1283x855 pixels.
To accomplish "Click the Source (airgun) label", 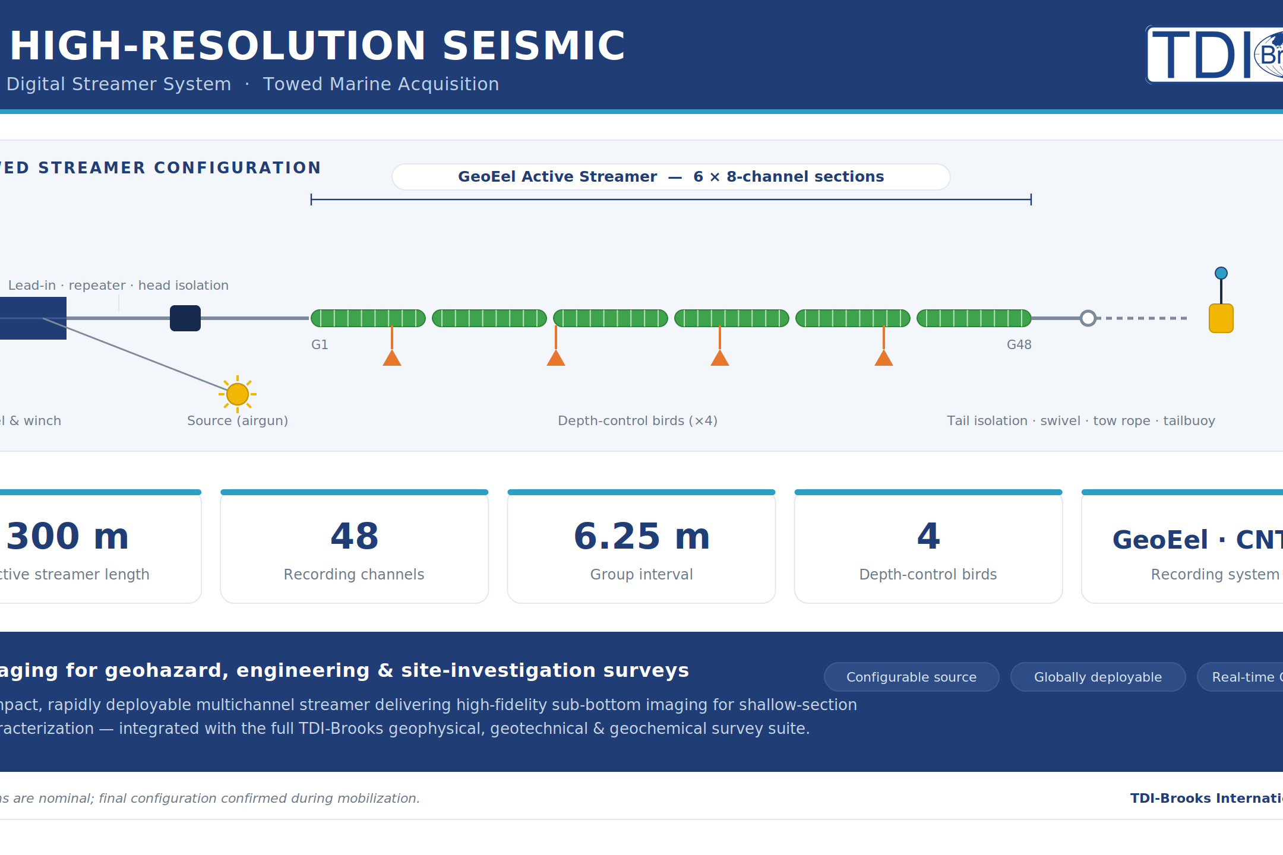I will (x=238, y=421).
